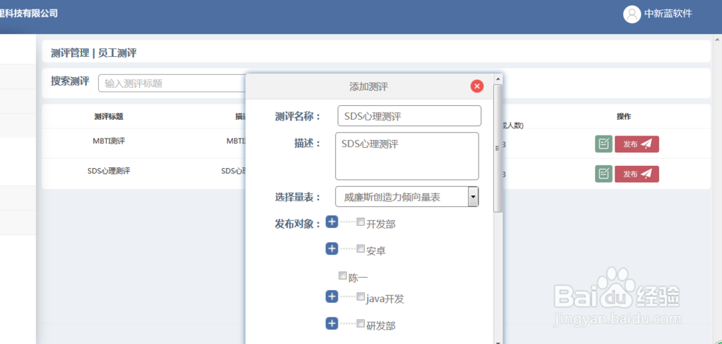Check the 开发部 checkbox

(360, 222)
